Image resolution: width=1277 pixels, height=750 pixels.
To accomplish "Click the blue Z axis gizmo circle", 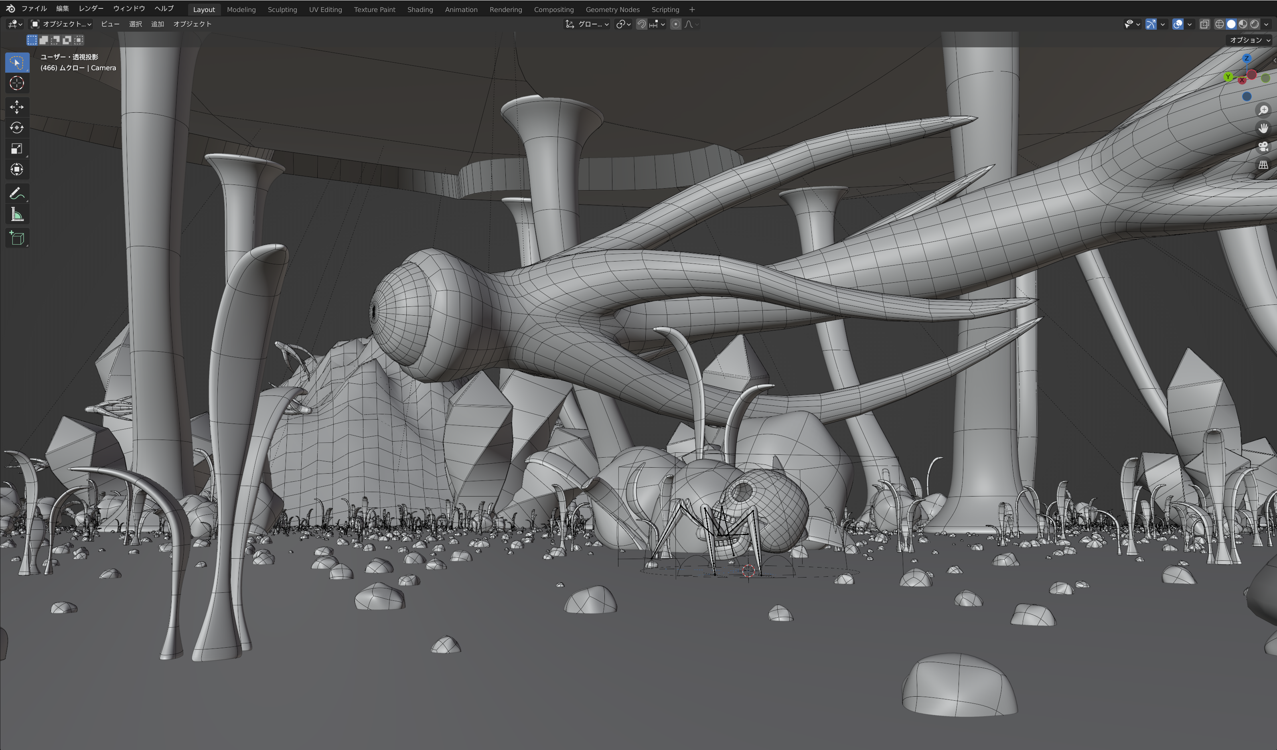I will click(x=1247, y=58).
